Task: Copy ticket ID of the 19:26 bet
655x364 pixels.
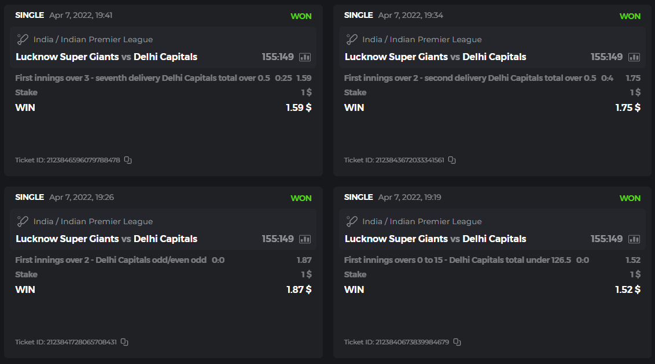Action: pos(124,342)
